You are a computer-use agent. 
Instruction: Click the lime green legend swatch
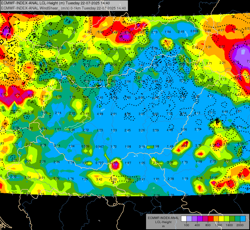(x=227, y=219)
